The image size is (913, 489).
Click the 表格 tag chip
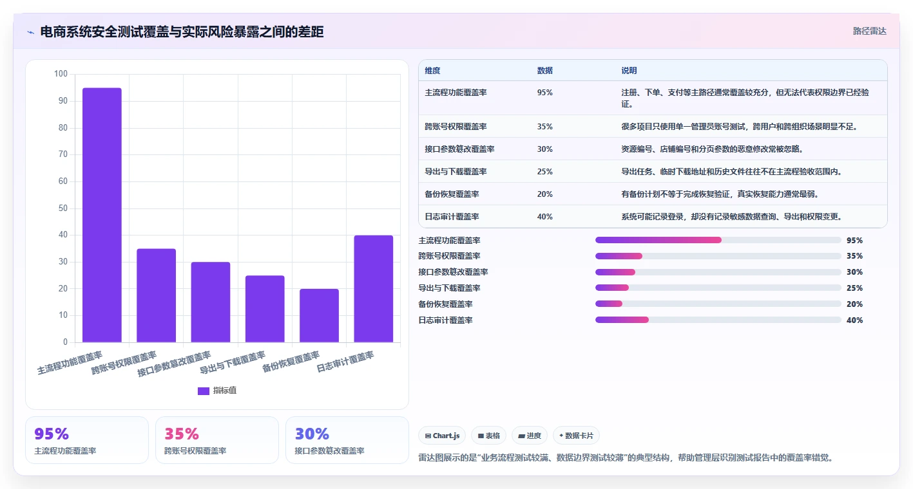coord(489,436)
